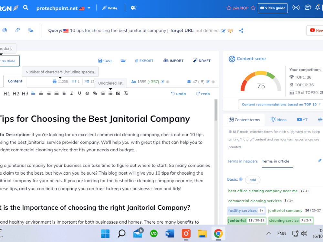
Task: Expand the protechpoint.net project dropdown
Action: pos(89,8)
